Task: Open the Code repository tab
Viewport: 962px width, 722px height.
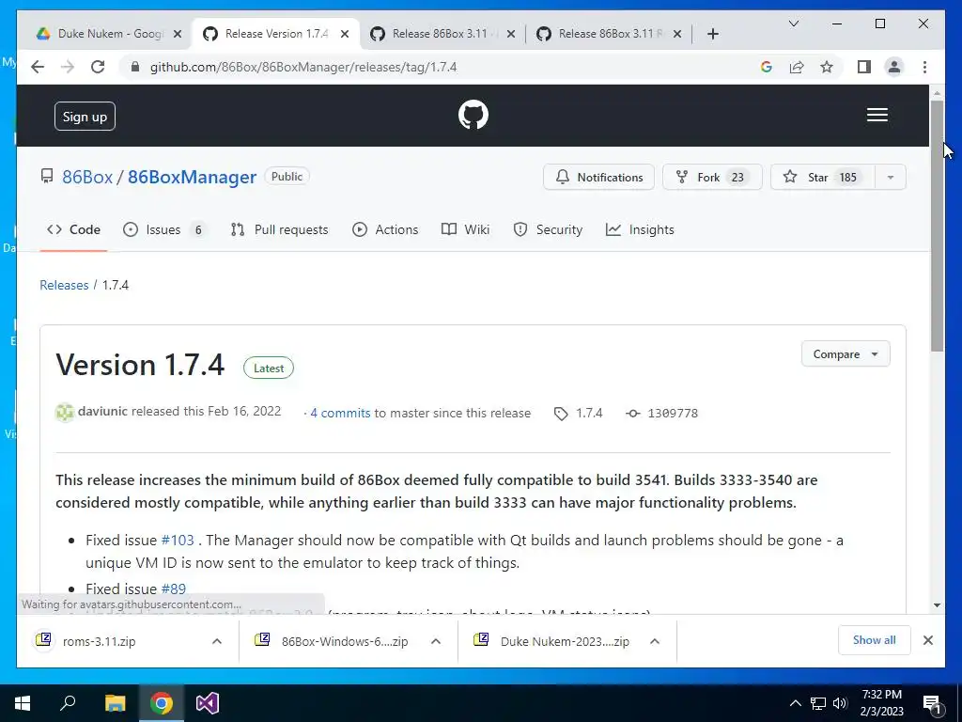Action: click(73, 229)
